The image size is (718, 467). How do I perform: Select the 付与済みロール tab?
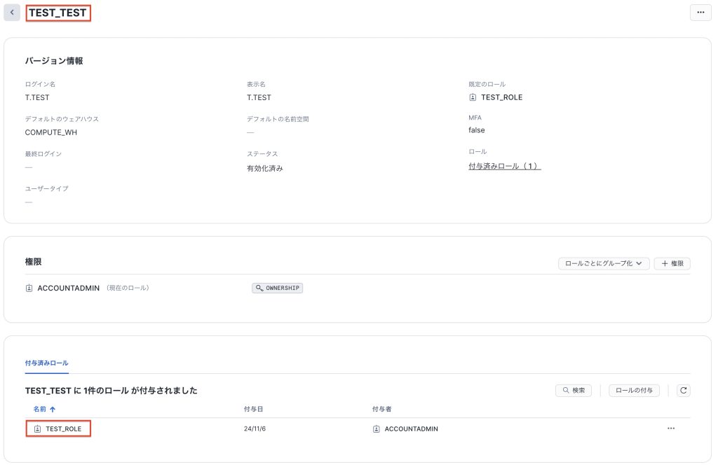(x=46, y=363)
